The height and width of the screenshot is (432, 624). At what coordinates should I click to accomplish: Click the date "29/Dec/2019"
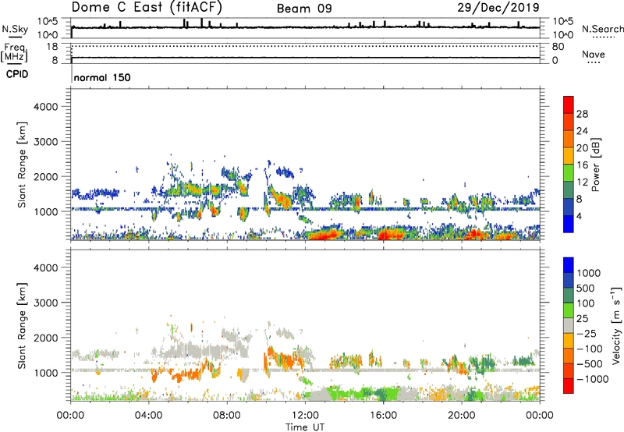pyautogui.click(x=498, y=7)
